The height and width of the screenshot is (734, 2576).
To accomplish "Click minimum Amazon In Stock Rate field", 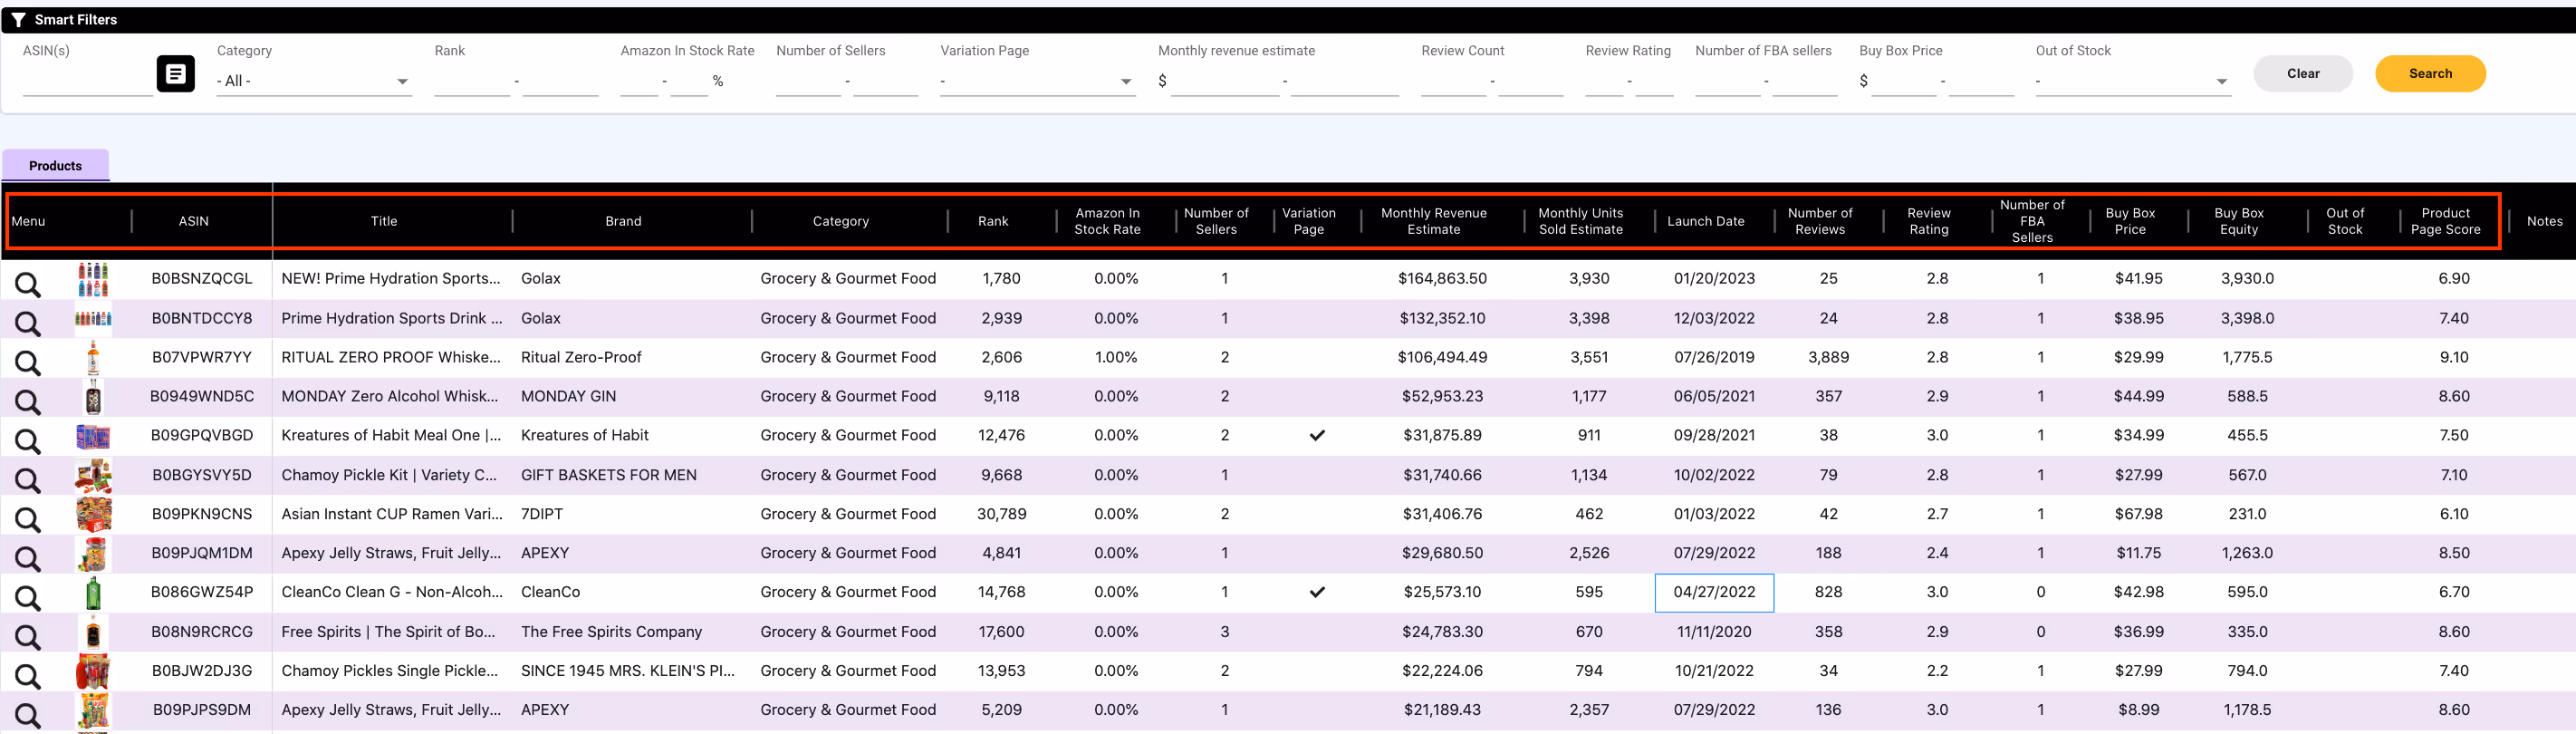I will click(x=639, y=81).
